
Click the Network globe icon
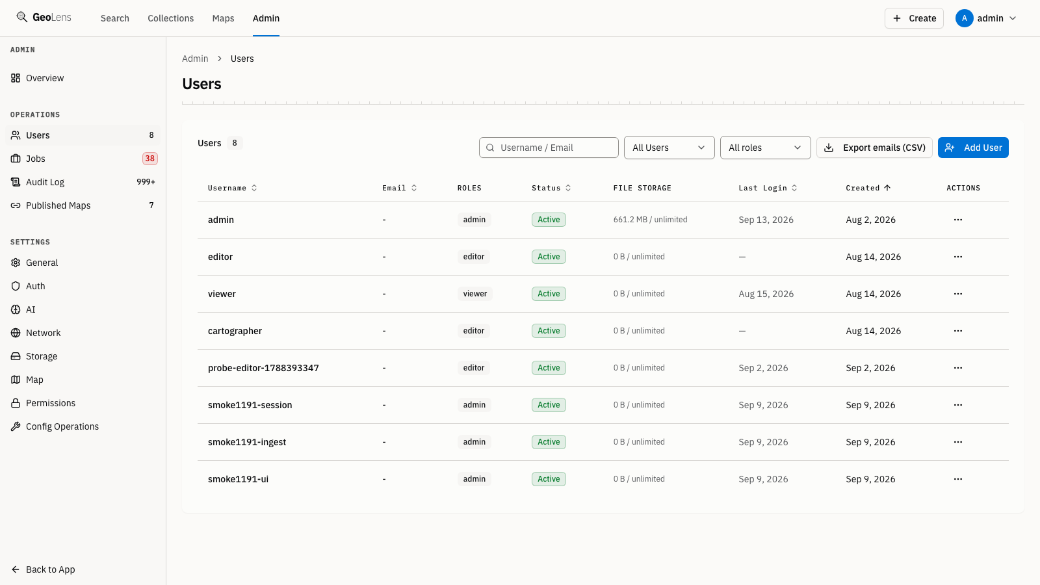(16, 333)
